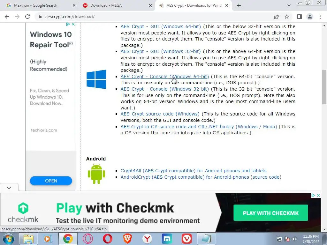The height and width of the screenshot is (245, 327).
Task: Launch Vivaldi browser from taskbar
Action: (186, 239)
